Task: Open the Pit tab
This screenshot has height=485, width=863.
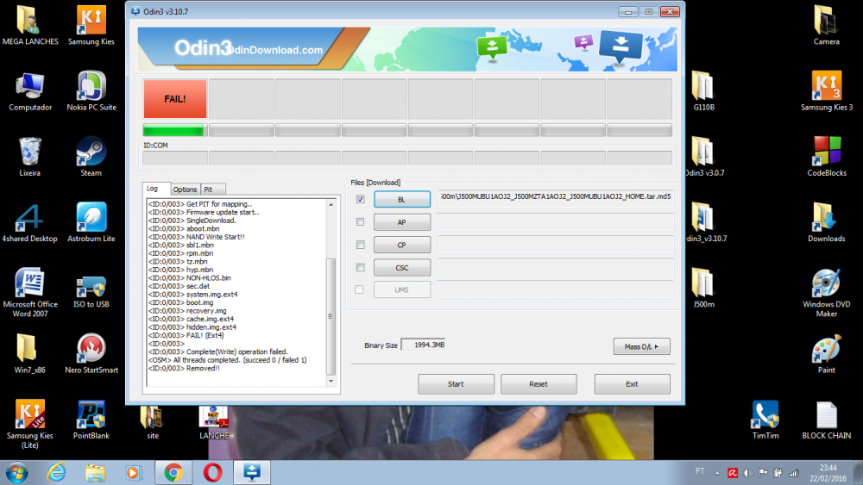Action: 212,190
